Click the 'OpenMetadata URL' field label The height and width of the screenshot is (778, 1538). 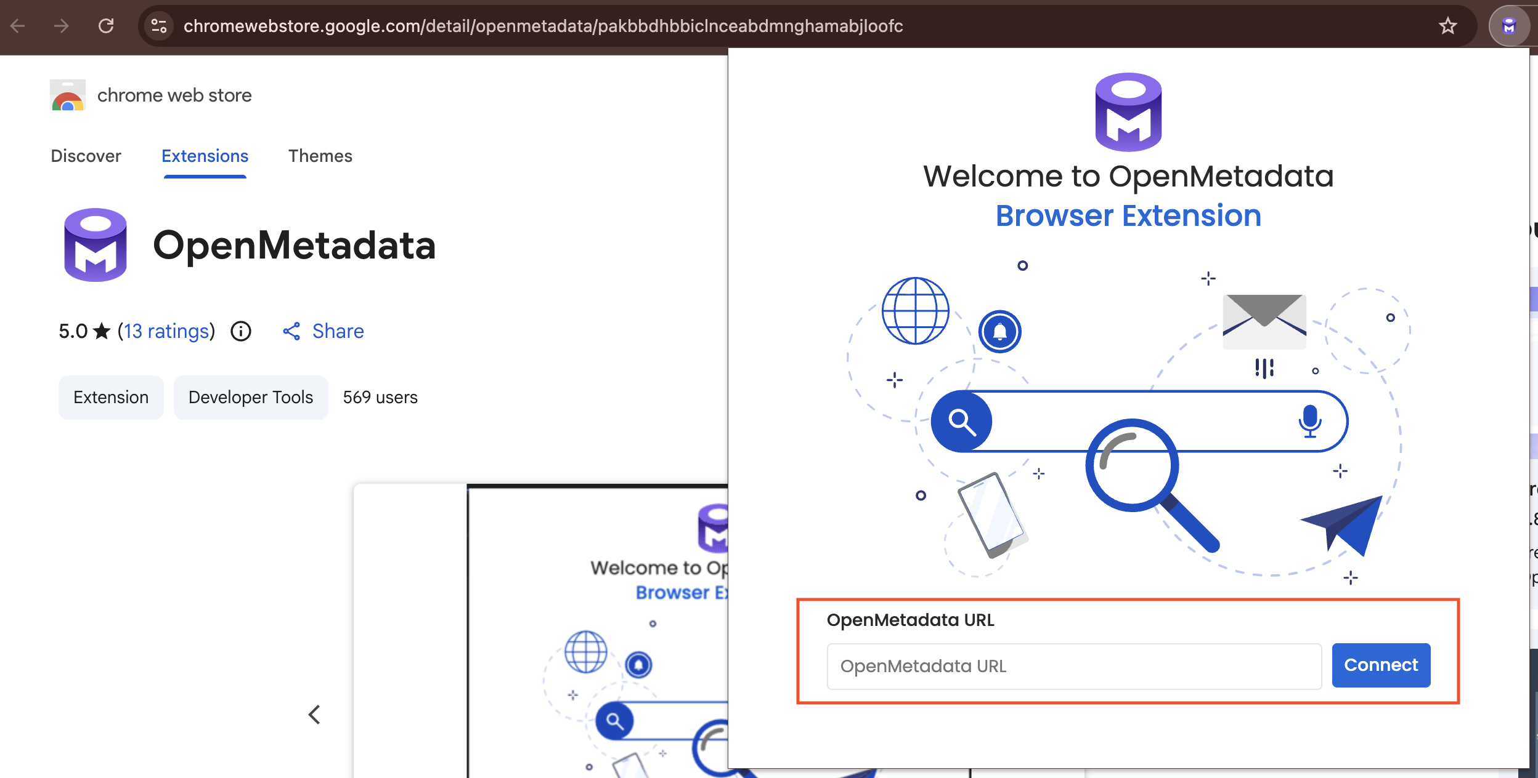click(x=911, y=620)
